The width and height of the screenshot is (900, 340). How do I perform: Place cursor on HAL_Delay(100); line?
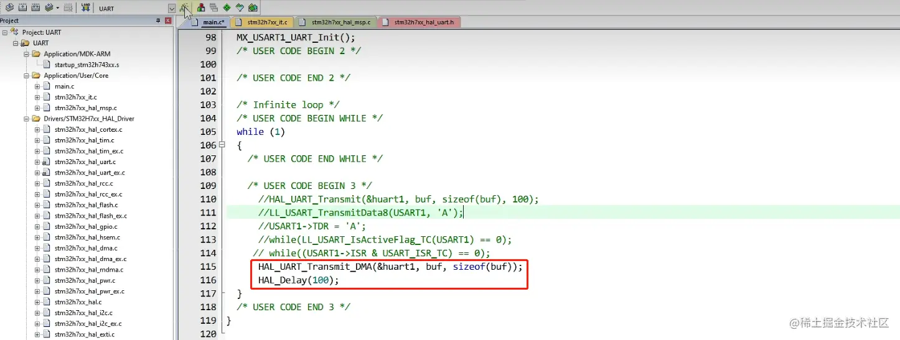298,280
